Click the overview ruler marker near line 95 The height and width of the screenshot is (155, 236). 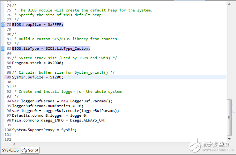click(234, 106)
